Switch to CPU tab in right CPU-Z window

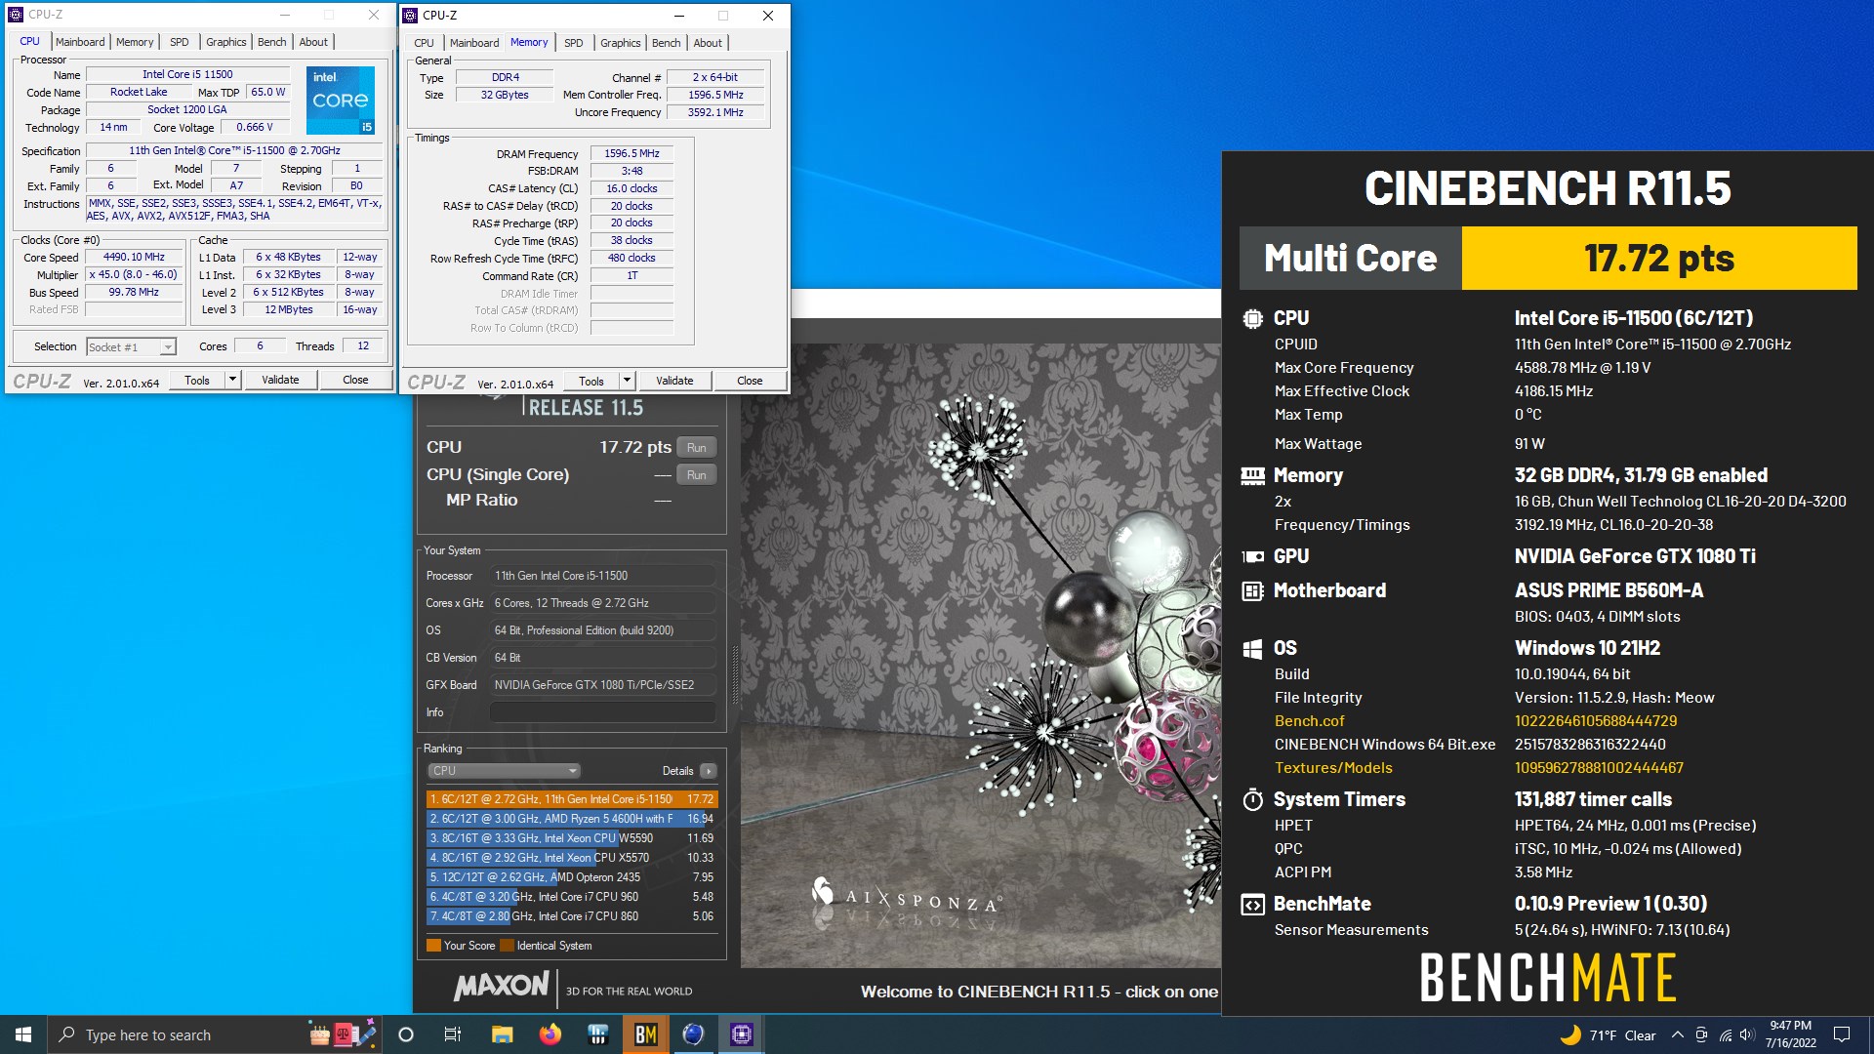pyautogui.click(x=424, y=43)
